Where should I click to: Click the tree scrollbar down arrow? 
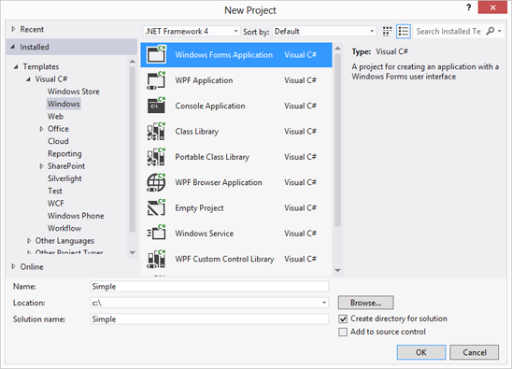click(133, 253)
